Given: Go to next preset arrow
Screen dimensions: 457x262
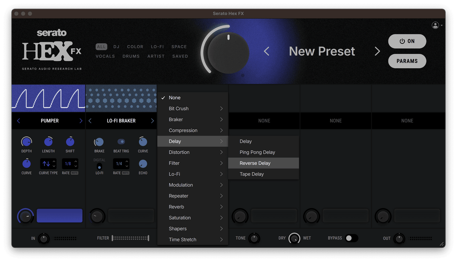Looking at the screenshot, I should tap(377, 51).
